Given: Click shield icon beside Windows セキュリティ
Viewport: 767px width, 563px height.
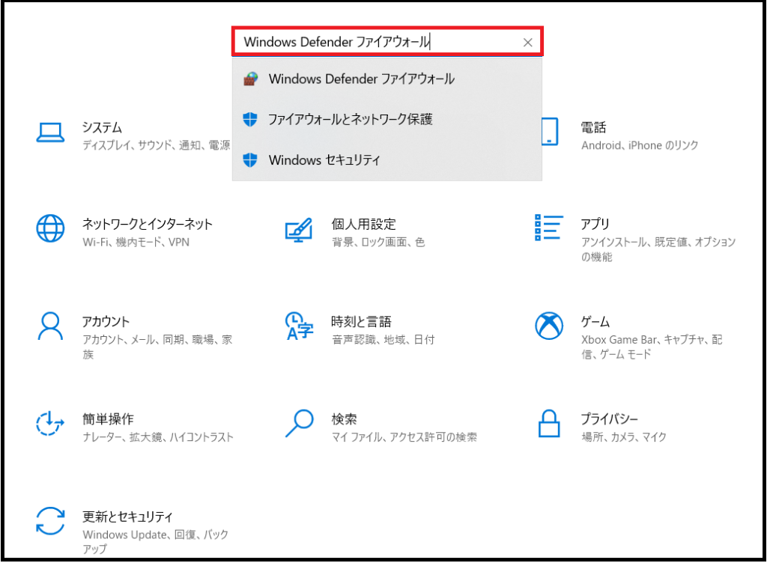Looking at the screenshot, I should [250, 159].
